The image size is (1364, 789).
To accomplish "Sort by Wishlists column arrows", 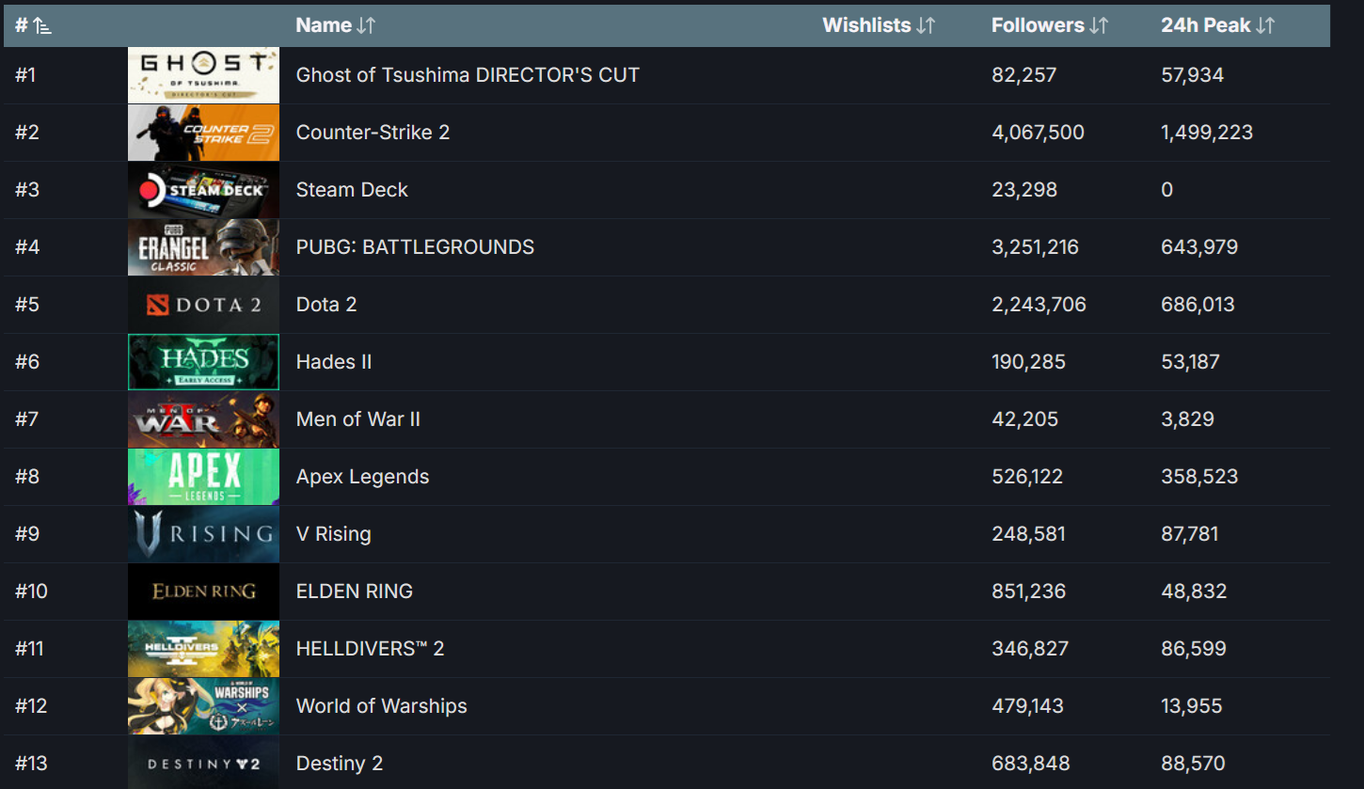I will [927, 26].
